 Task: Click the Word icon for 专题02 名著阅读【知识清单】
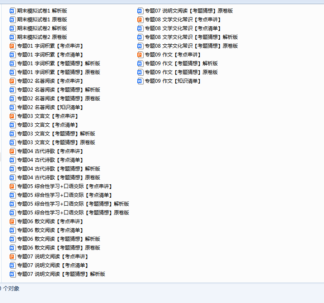(x=13, y=107)
